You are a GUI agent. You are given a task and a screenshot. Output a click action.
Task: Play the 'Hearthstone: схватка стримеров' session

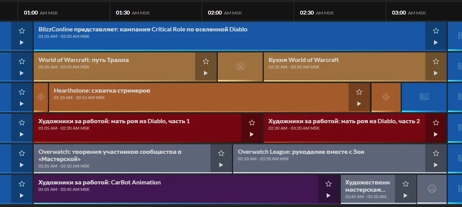click(359, 104)
